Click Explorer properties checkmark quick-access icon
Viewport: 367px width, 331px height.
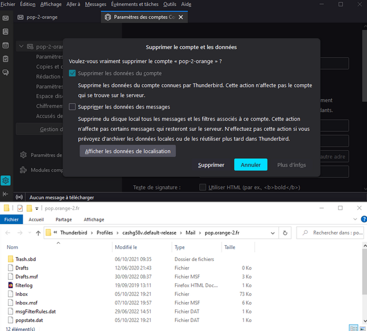click(20, 208)
